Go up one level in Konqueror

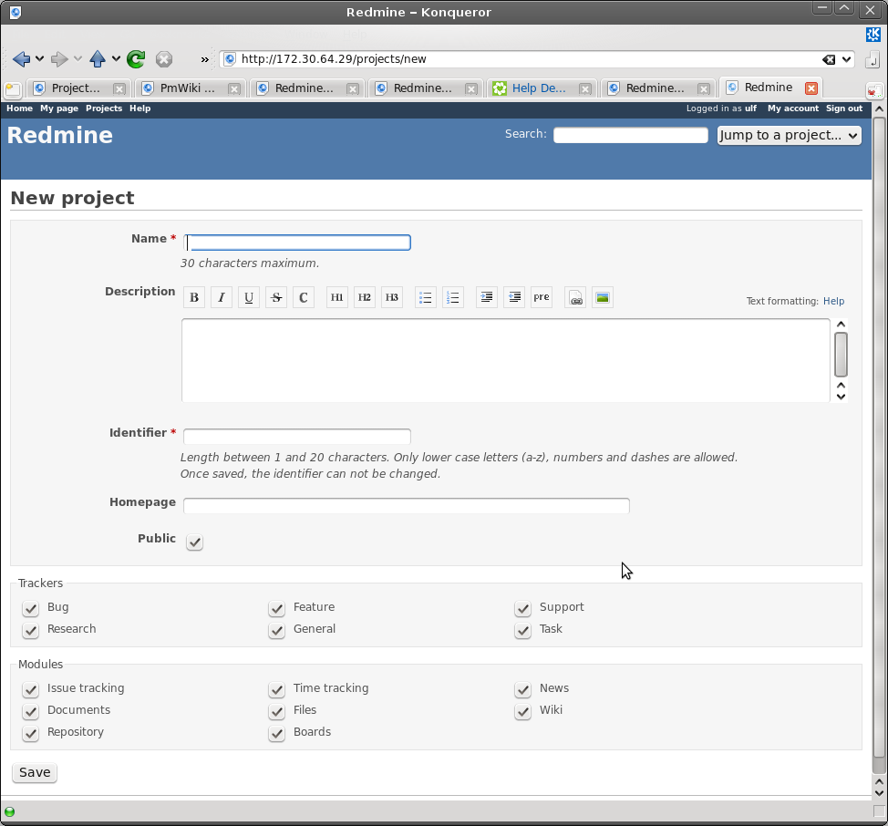98,59
